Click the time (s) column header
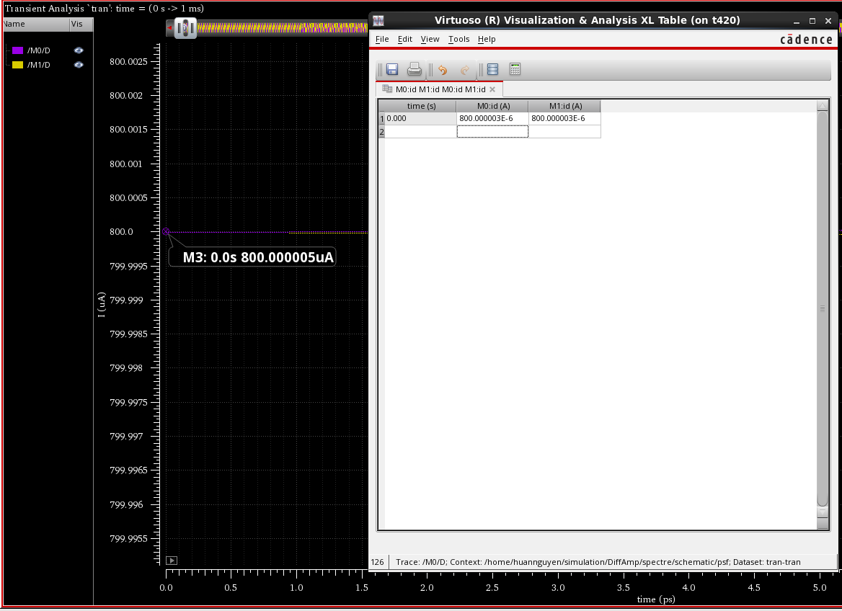Screen dimensions: 842x611 pos(421,106)
